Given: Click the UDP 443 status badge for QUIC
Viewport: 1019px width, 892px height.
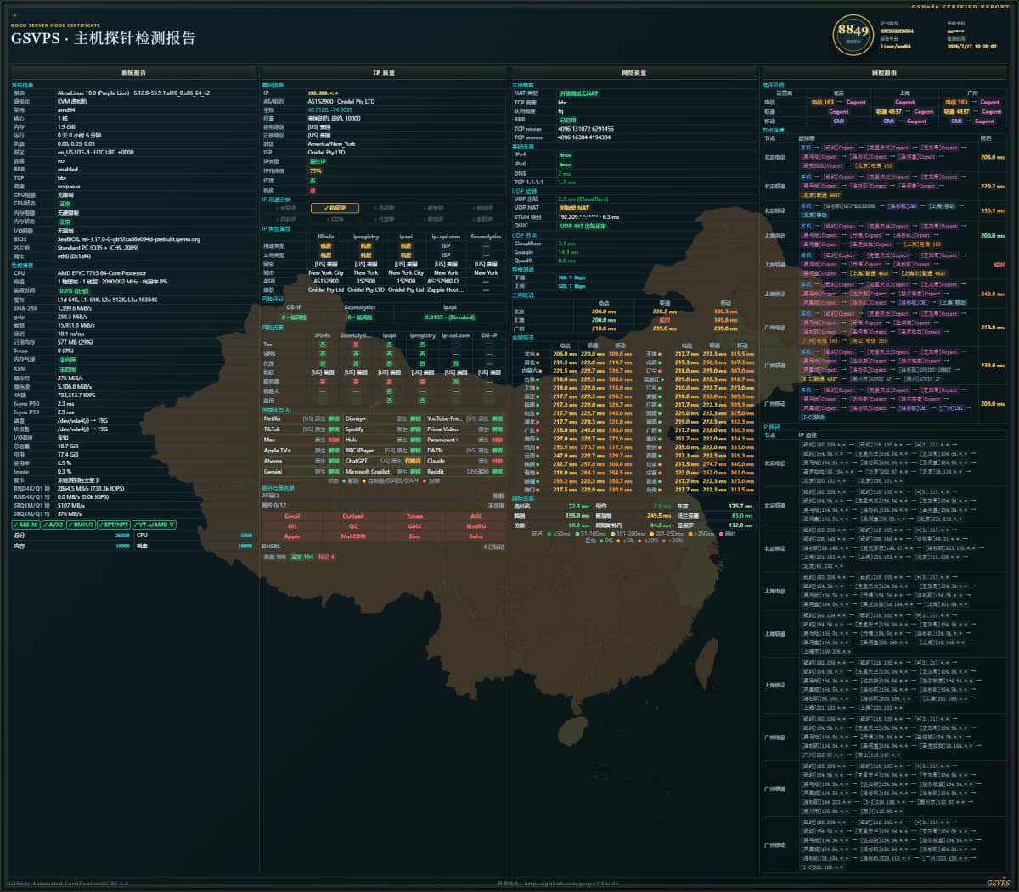Looking at the screenshot, I should [x=583, y=226].
